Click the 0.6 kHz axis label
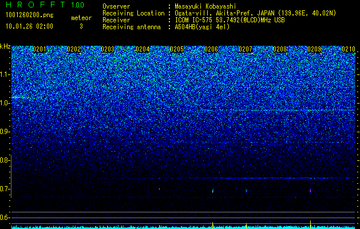Viewport: 360px width, 229px height. [5, 218]
